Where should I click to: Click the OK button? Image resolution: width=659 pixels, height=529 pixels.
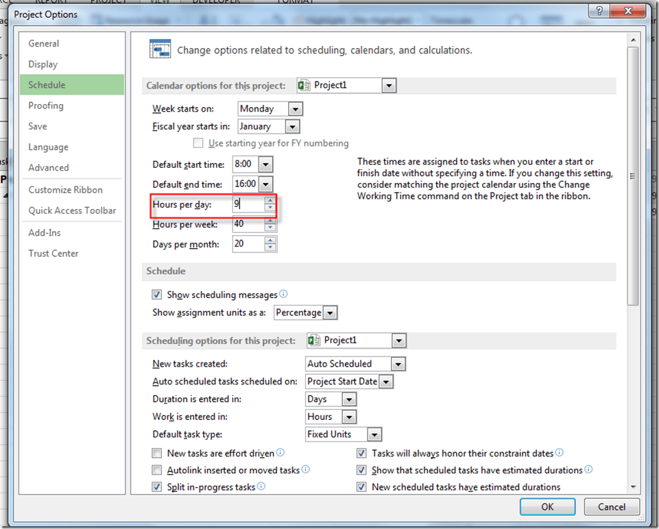coord(547,507)
